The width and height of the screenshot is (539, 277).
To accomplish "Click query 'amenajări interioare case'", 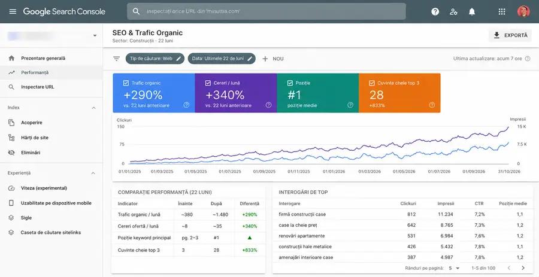I will point(306,257).
